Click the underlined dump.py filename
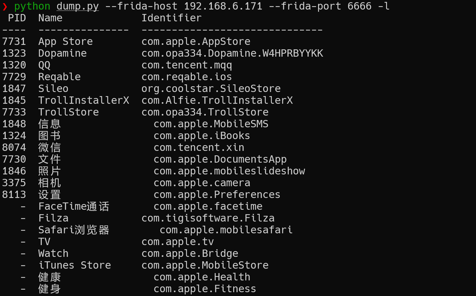476x296 pixels. pyautogui.click(x=78, y=6)
